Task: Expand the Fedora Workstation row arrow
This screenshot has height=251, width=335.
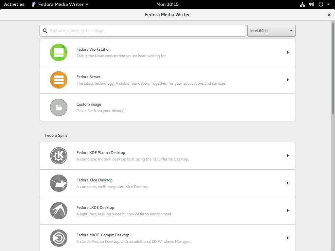Action: pos(288,52)
